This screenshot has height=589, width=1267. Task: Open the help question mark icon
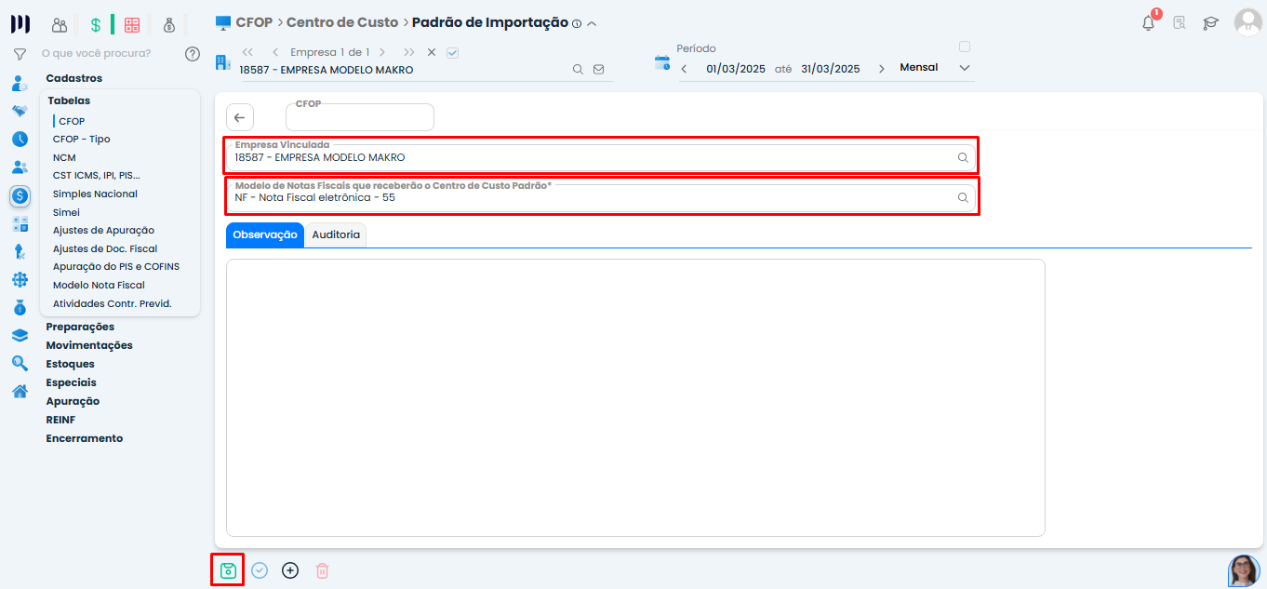(193, 54)
